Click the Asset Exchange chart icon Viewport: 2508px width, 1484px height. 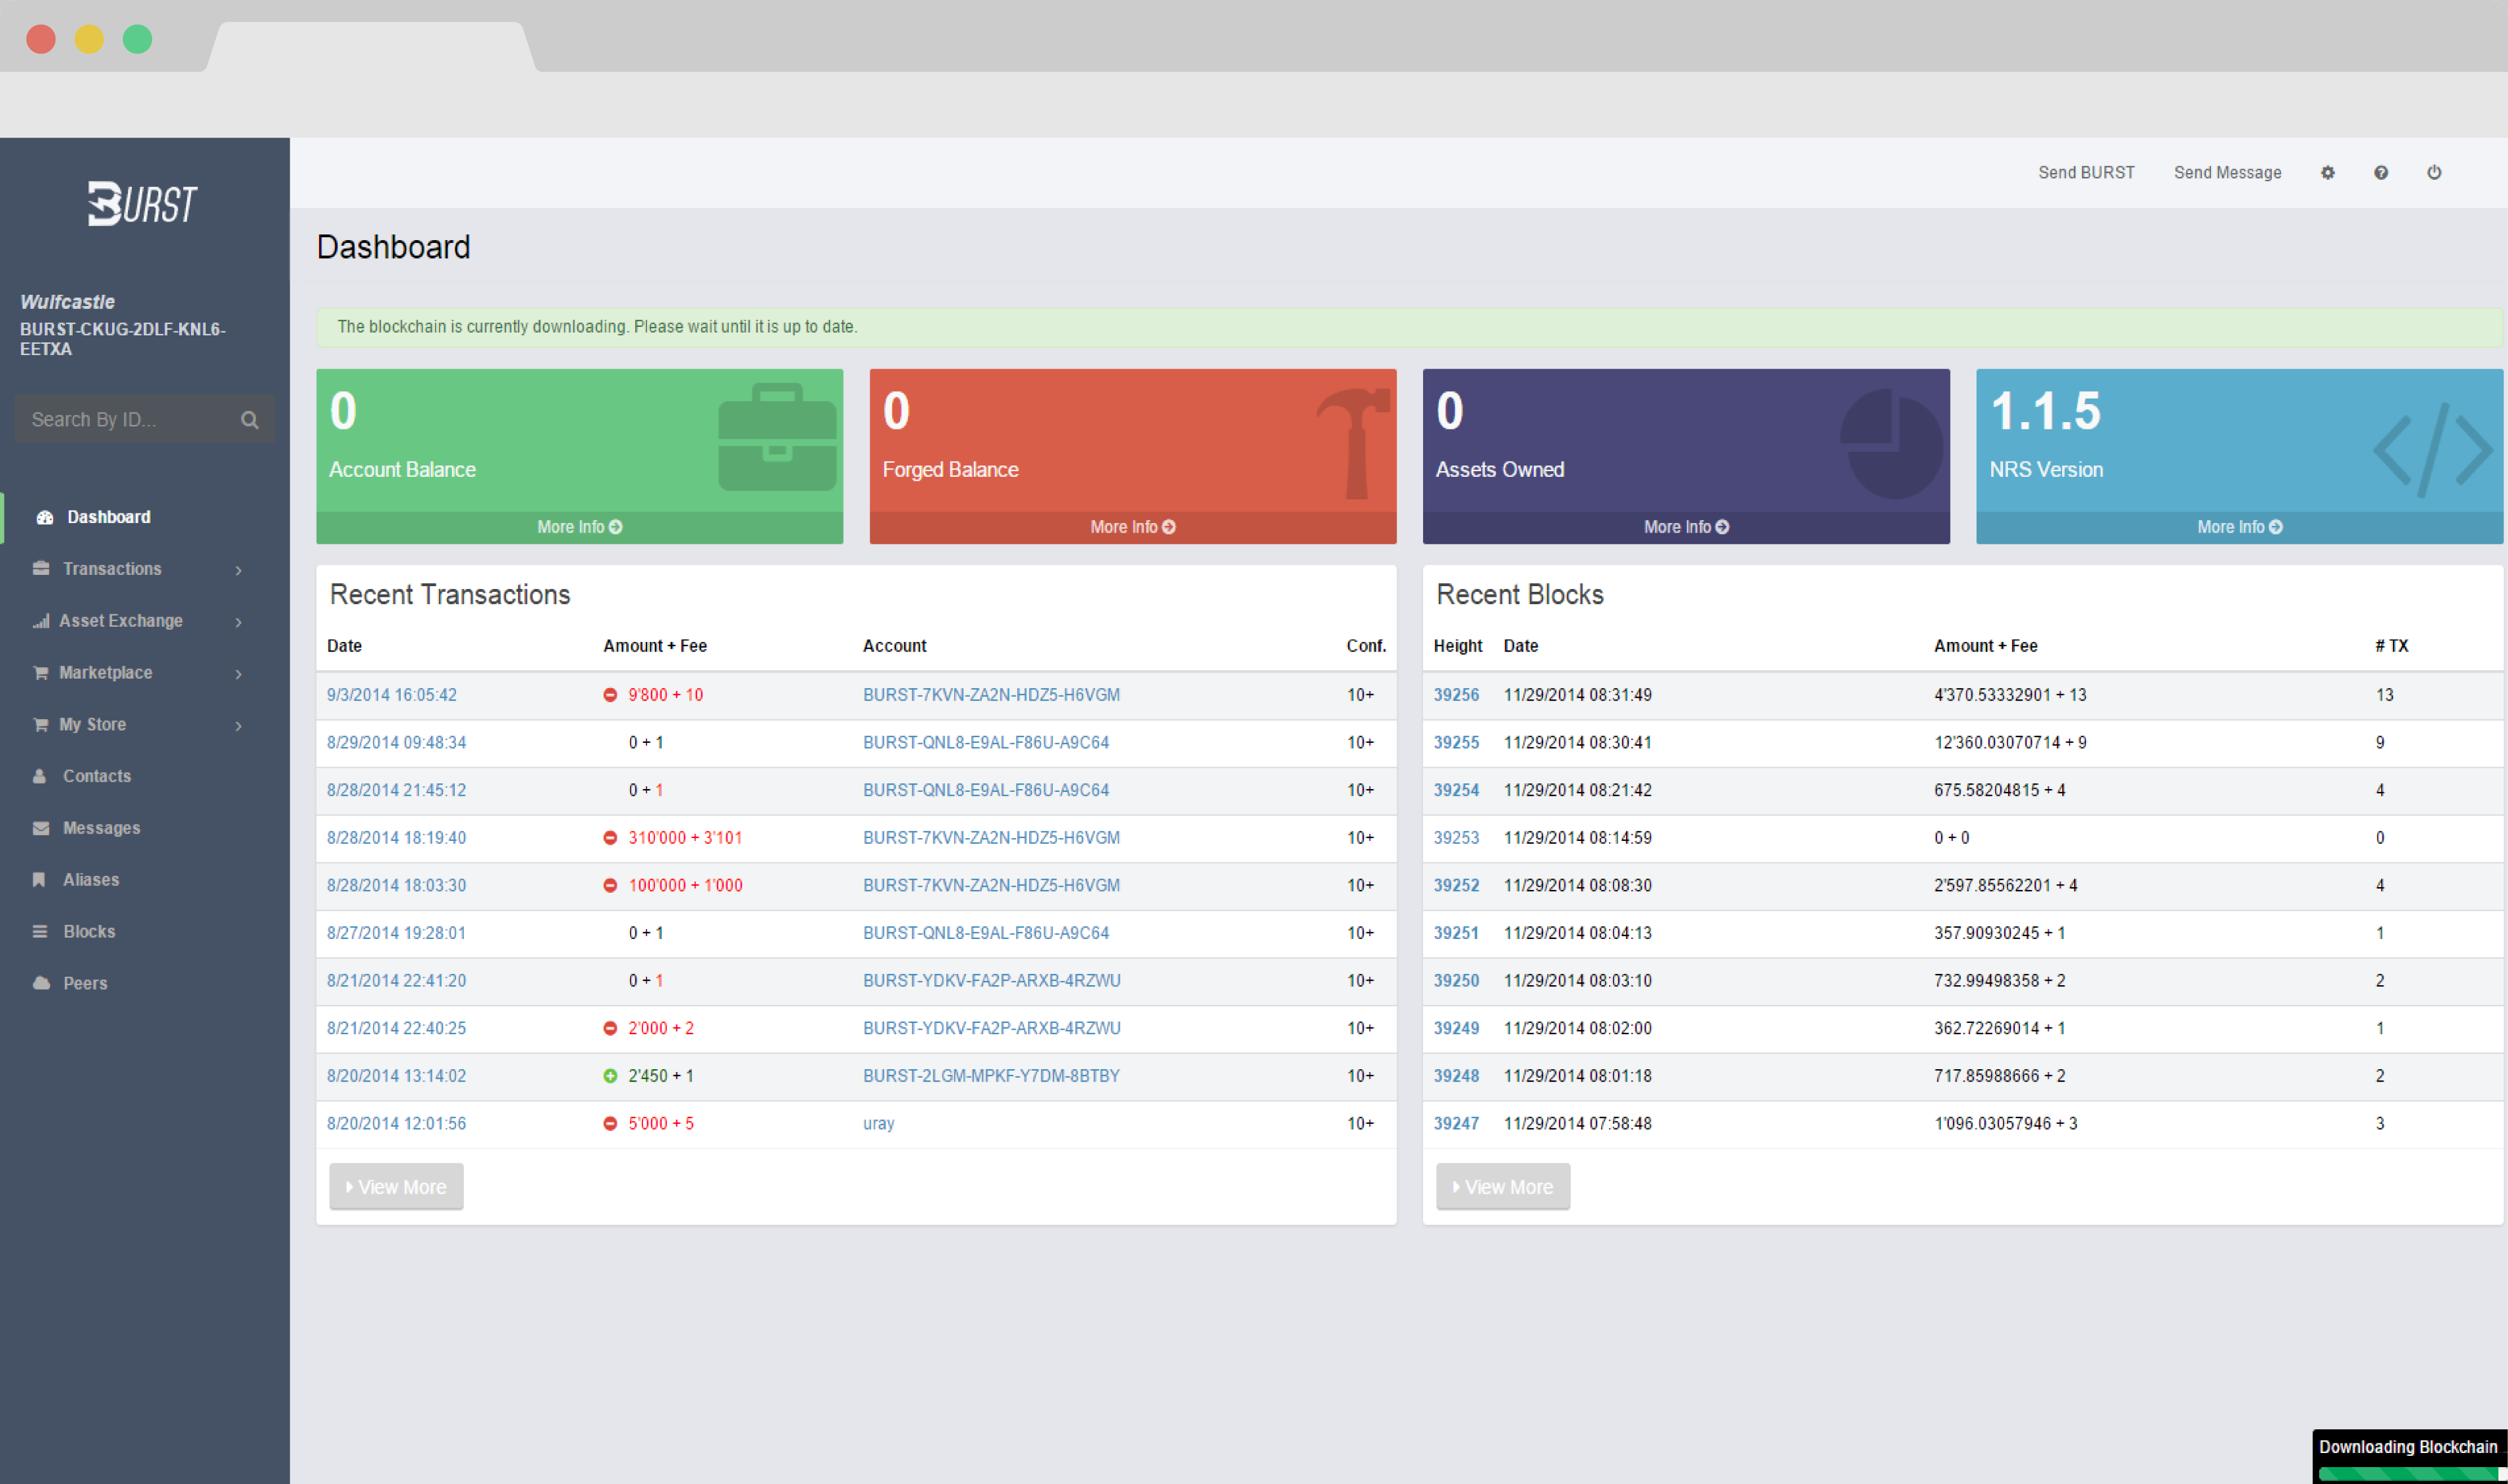(41, 621)
